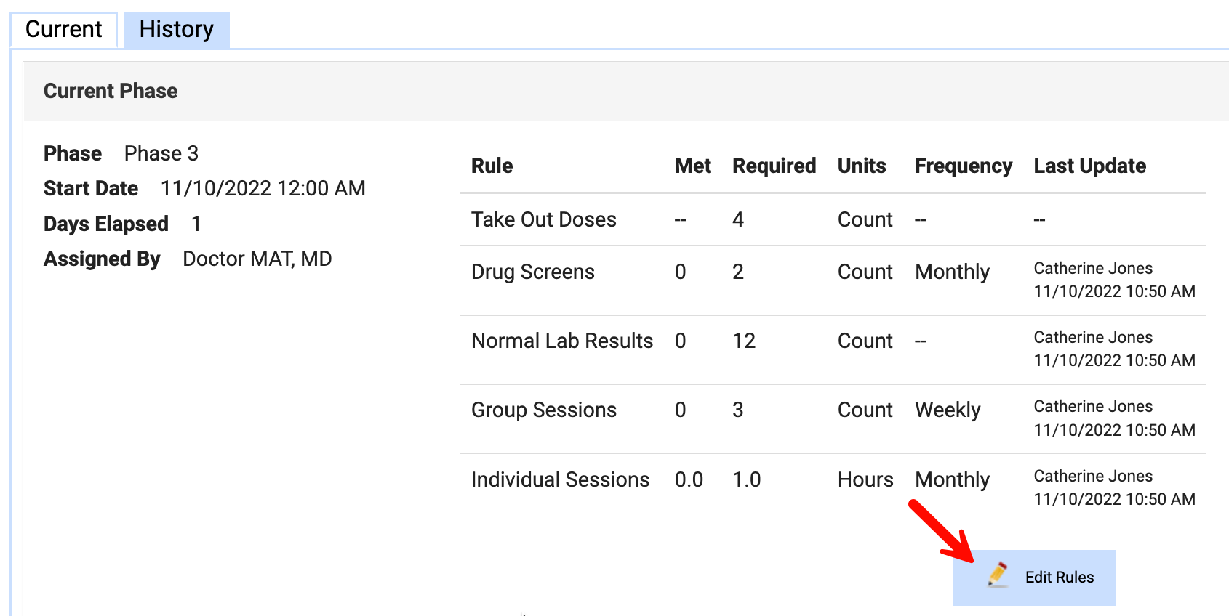Switch to the History tab

click(x=176, y=30)
